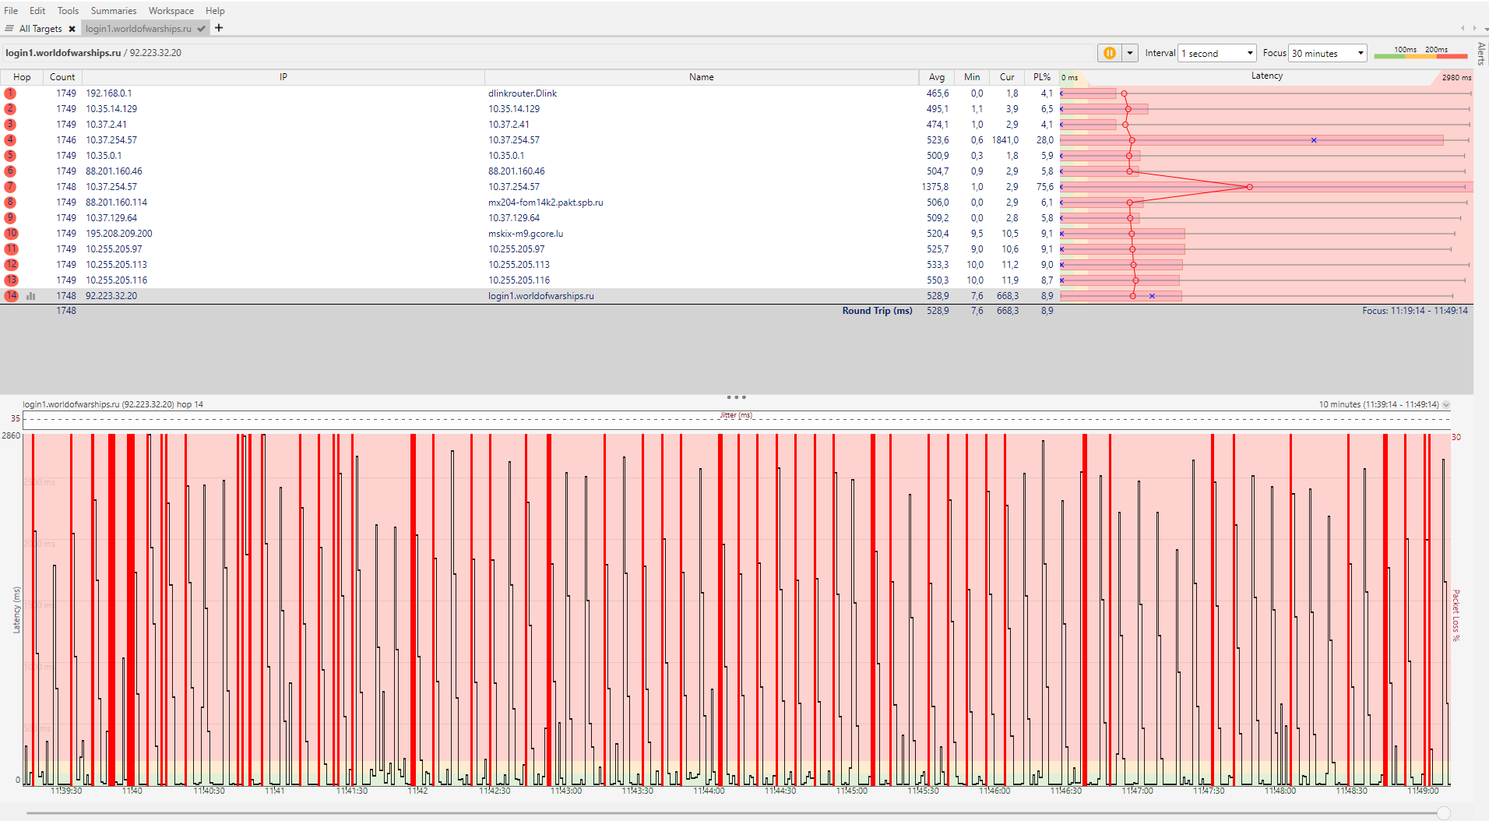
Task: Click the three-dot splitter above timeline graph
Action: click(736, 397)
